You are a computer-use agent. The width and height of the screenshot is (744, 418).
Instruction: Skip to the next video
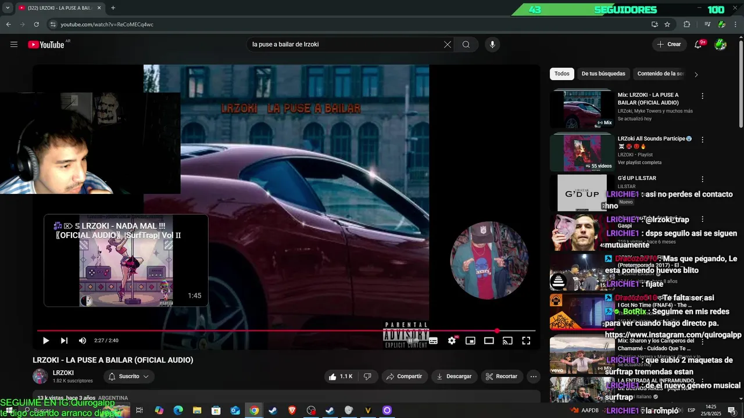tap(64, 341)
